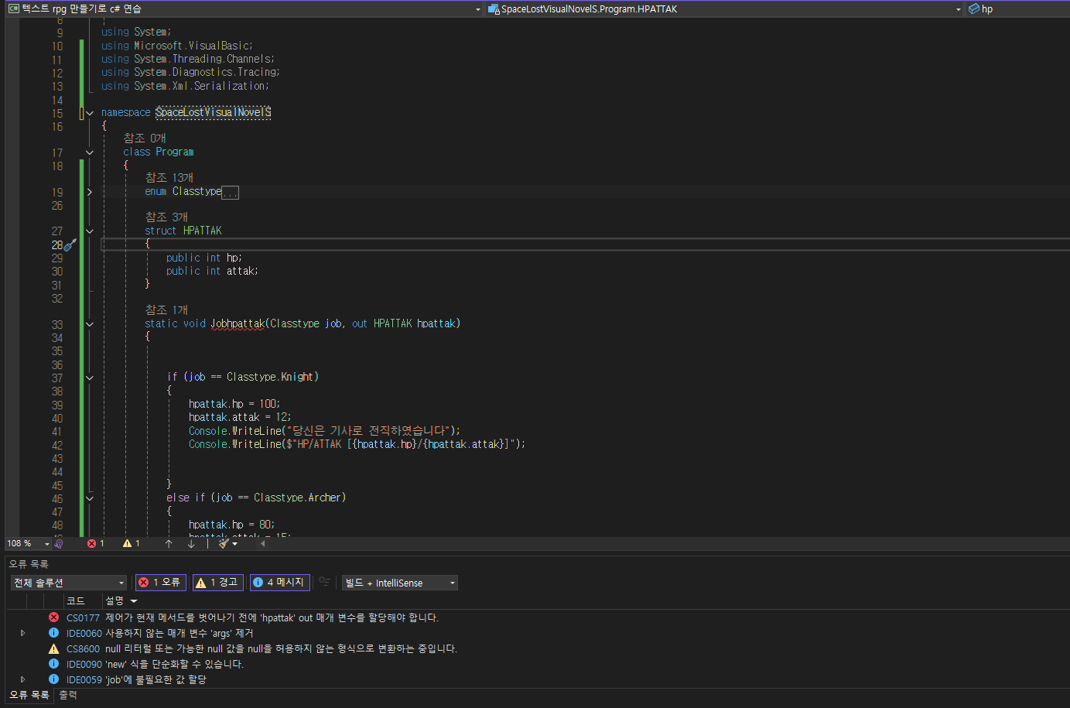Expand the collapsed enum Classtype block

point(90,192)
